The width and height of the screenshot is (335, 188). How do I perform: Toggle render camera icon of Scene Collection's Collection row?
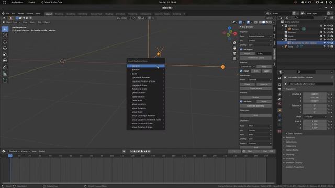[332, 26]
